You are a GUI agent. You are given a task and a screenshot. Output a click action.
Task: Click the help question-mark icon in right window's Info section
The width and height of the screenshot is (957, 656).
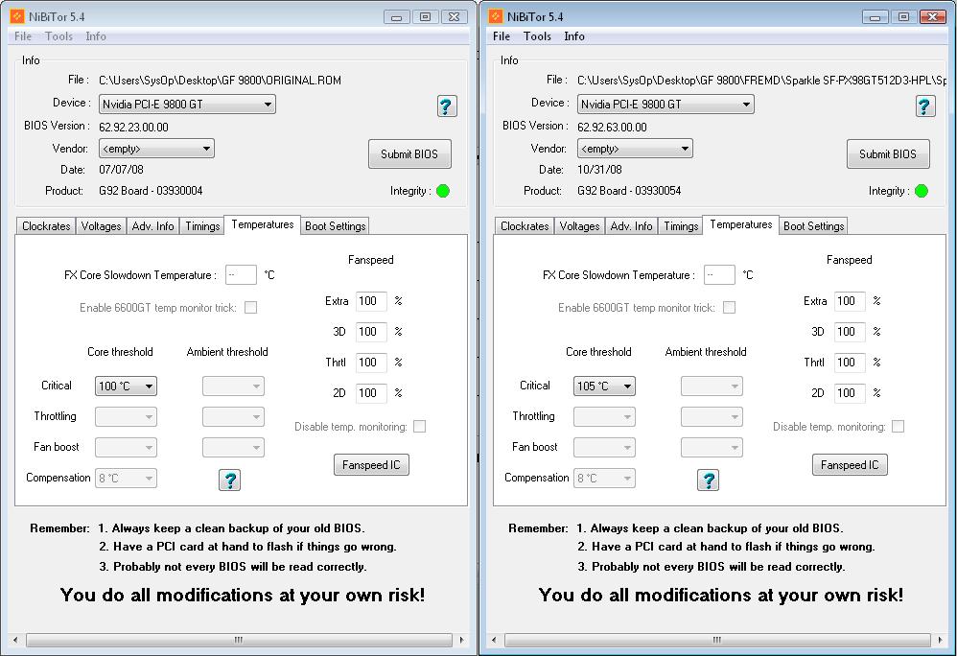[x=925, y=106]
